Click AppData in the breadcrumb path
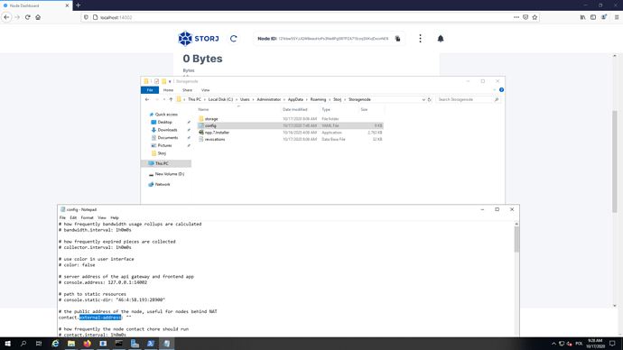This screenshot has width=623, height=350. [295, 99]
